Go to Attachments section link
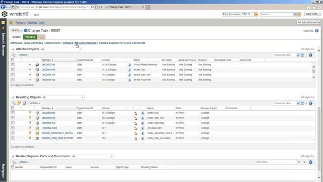Viewport: 323px width, 182px height. (x=52, y=43)
